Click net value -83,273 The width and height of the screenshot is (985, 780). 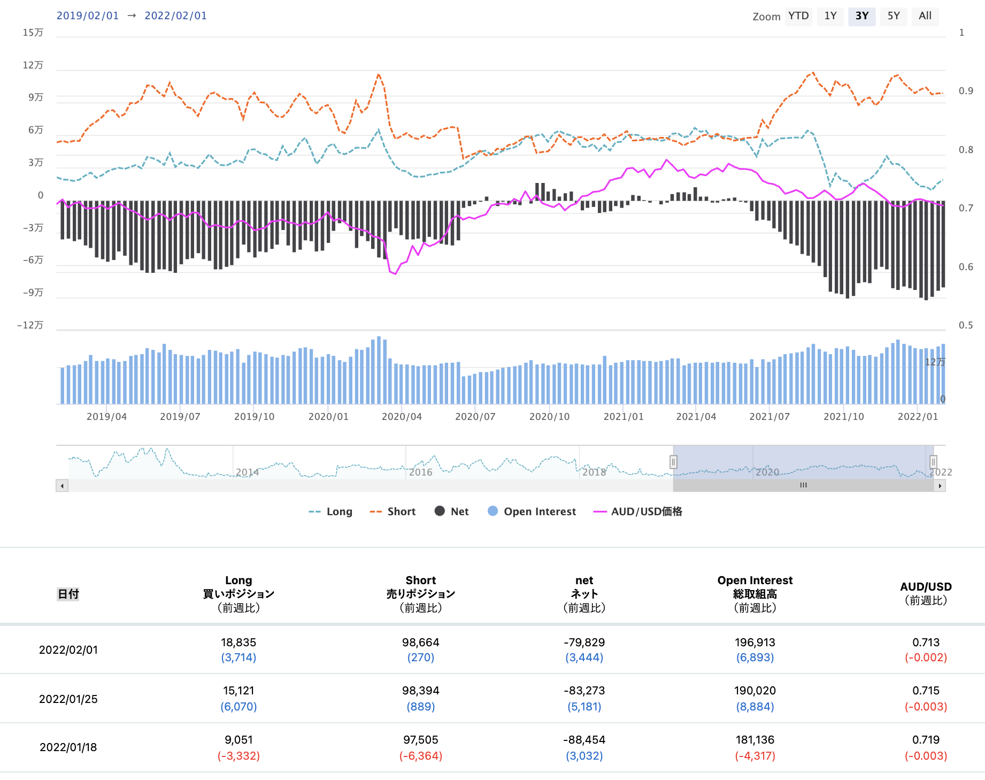(584, 691)
